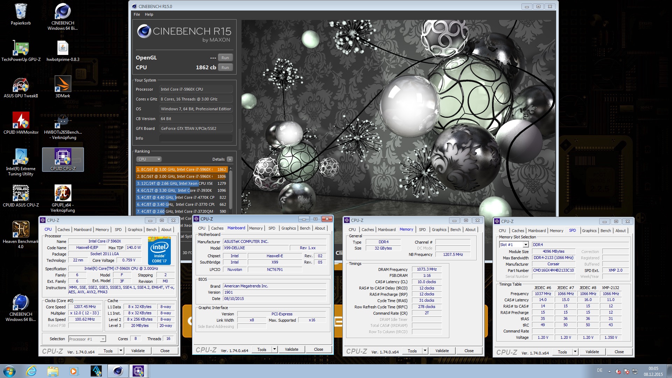Viewport: 672px width, 378px height.
Task: Run the CPU benchmark
Action: tap(225, 68)
